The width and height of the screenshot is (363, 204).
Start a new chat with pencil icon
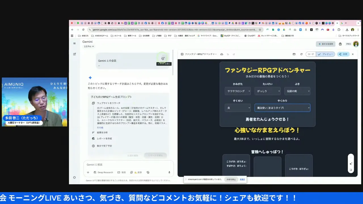(74, 54)
